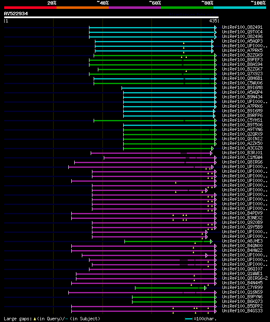This screenshot has width=270, height=322.
Task: Select hit label UniRef100_Q1WWE1
Action: [242, 273]
